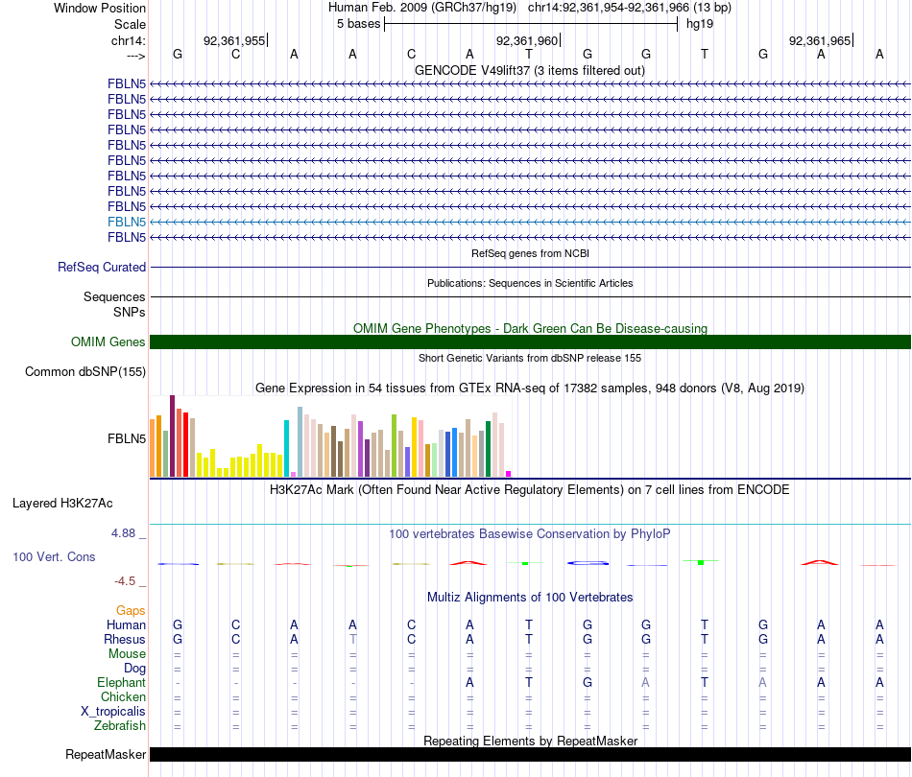Image resolution: width=912 pixels, height=777 pixels.
Task: Click the 100 vertebrates Basewise Conservation title
Action: point(530,534)
